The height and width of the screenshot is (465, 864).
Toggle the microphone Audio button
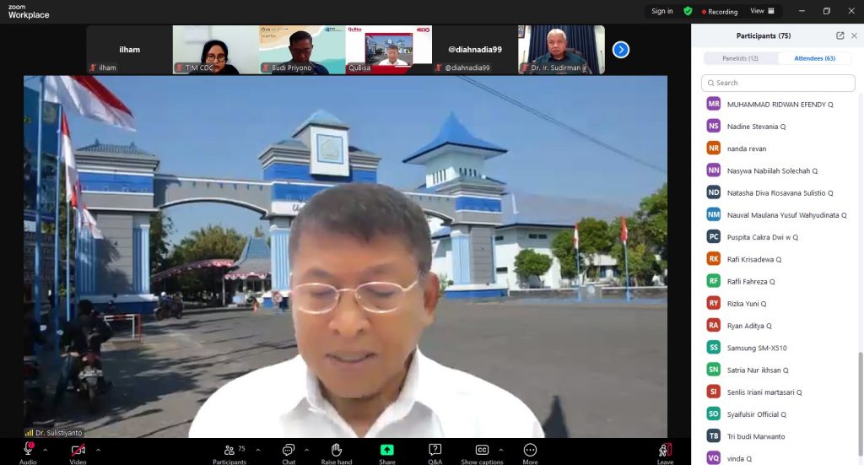pyautogui.click(x=28, y=450)
